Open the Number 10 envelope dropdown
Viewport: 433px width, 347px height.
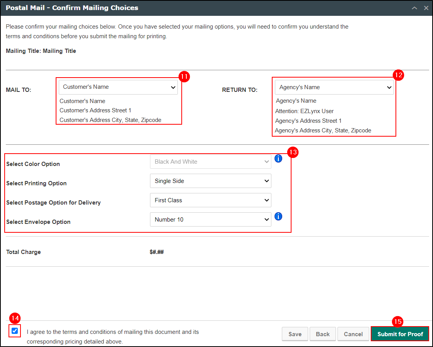(x=210, y=219)
